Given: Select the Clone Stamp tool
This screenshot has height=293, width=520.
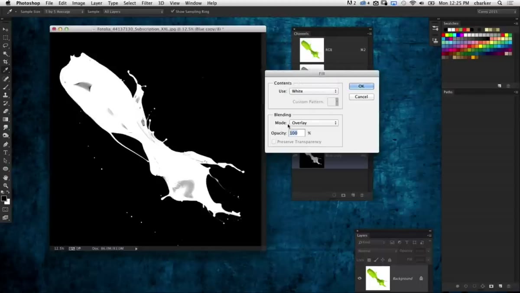Looking at the screenshot, I should (x=6, y=95).
